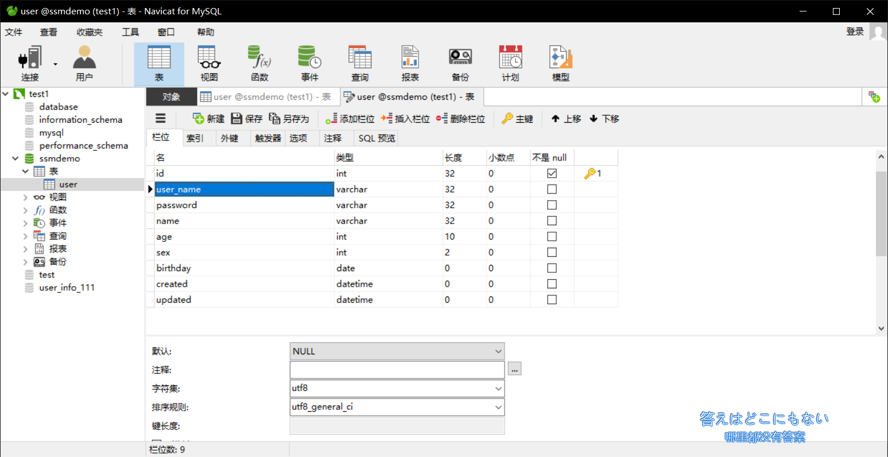Click 添加栏位 to add field
This screenshot has height=457, width=888.
pyautogui.click(x=350, y=119)
